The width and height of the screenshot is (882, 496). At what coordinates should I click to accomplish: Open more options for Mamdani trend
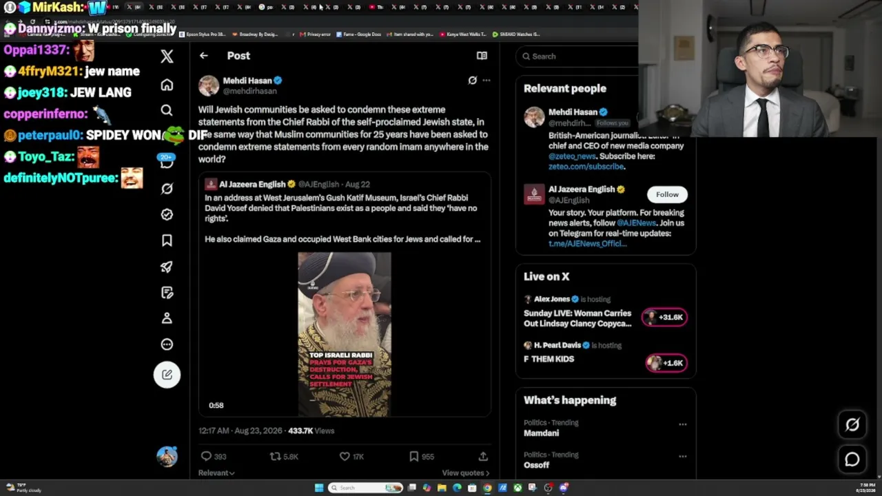point(682,424)
